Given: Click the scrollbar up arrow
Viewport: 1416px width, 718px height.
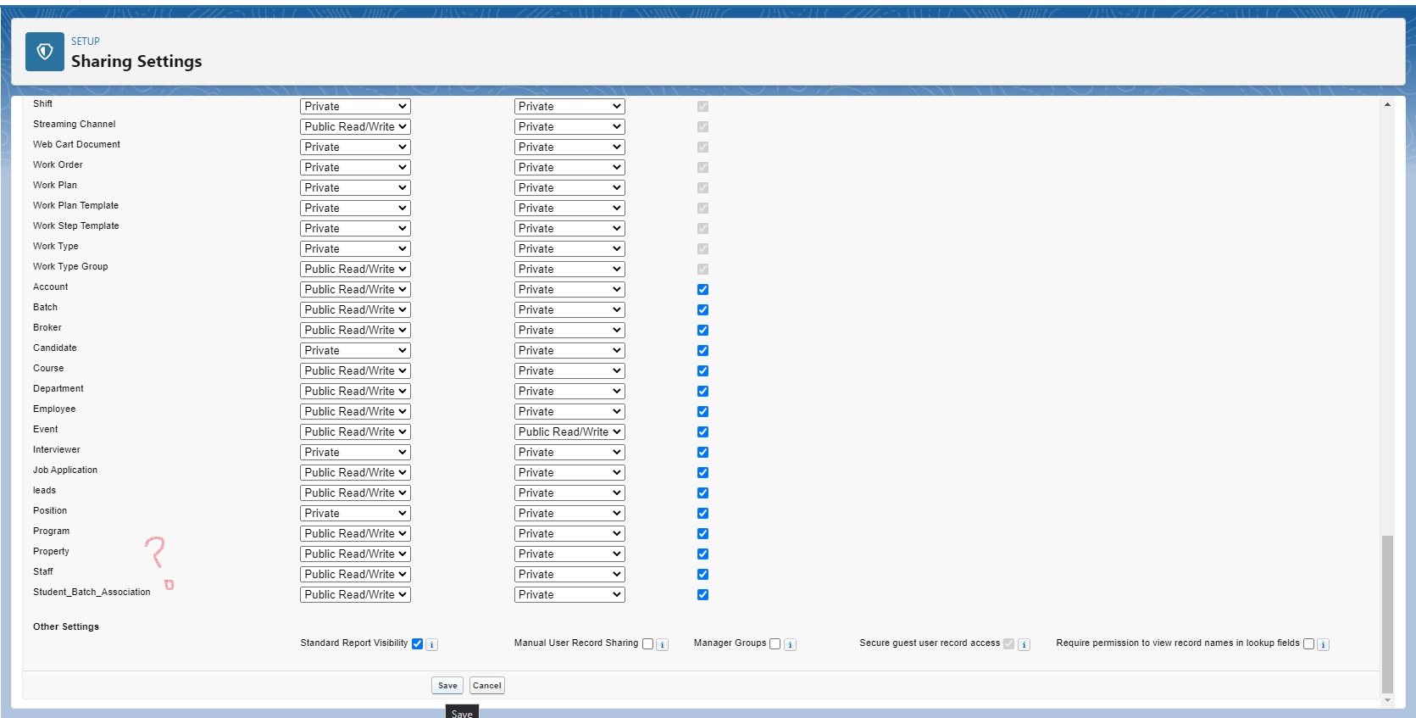Looking at the screenshot, I should [x=1387, y=104].
